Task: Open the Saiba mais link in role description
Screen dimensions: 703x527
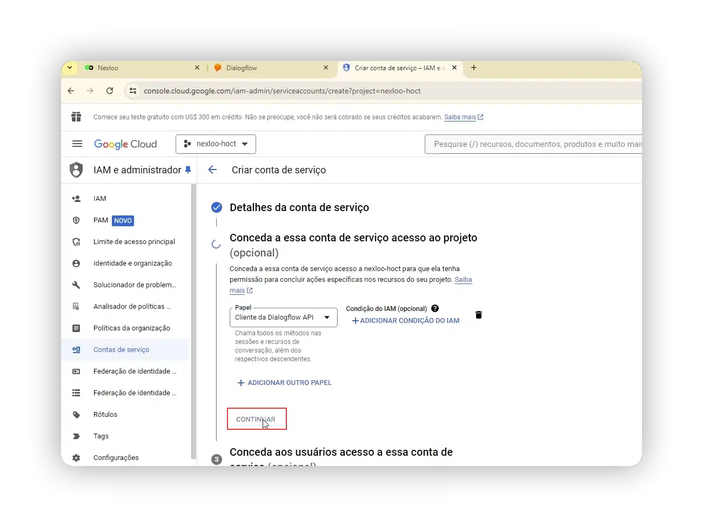Action: click(x=463, y=280)
